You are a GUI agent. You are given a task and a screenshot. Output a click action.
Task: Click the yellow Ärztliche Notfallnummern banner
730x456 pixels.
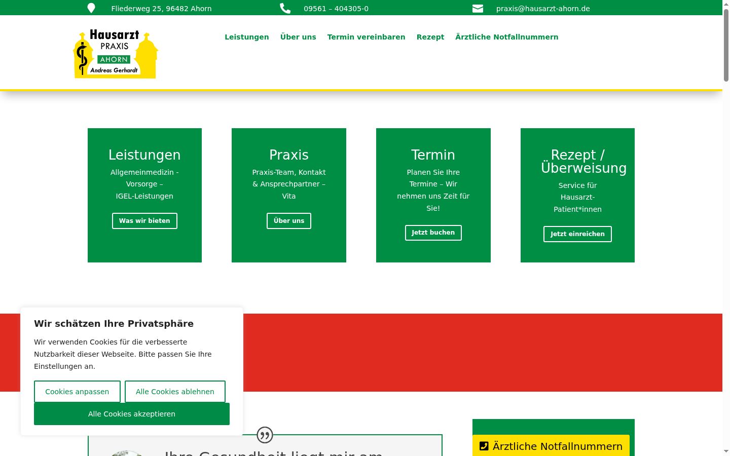551,446
